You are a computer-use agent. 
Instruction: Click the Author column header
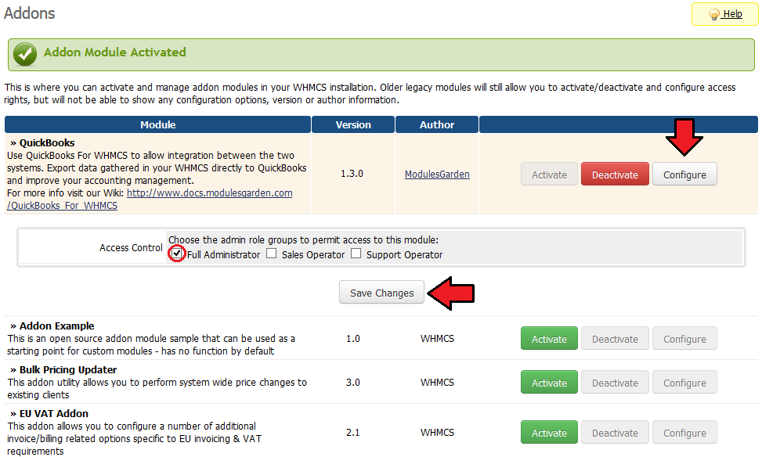pyautogui.click(x=437, y=124)
